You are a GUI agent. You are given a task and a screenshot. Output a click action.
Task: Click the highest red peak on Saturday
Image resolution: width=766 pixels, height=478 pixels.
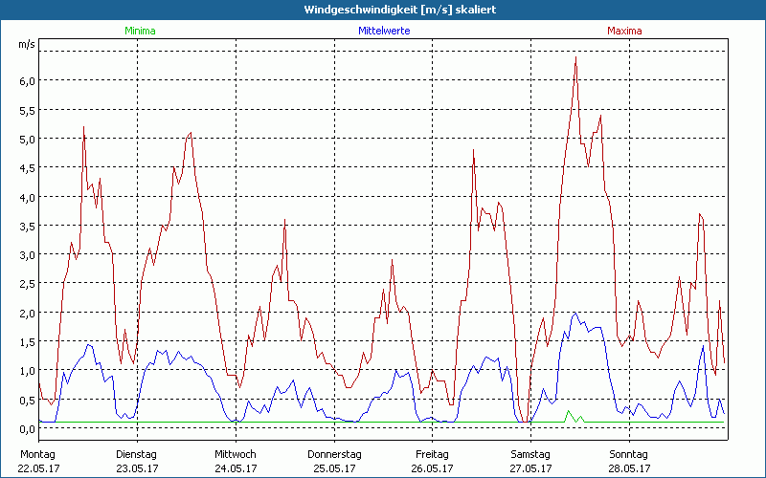(575, 58)
